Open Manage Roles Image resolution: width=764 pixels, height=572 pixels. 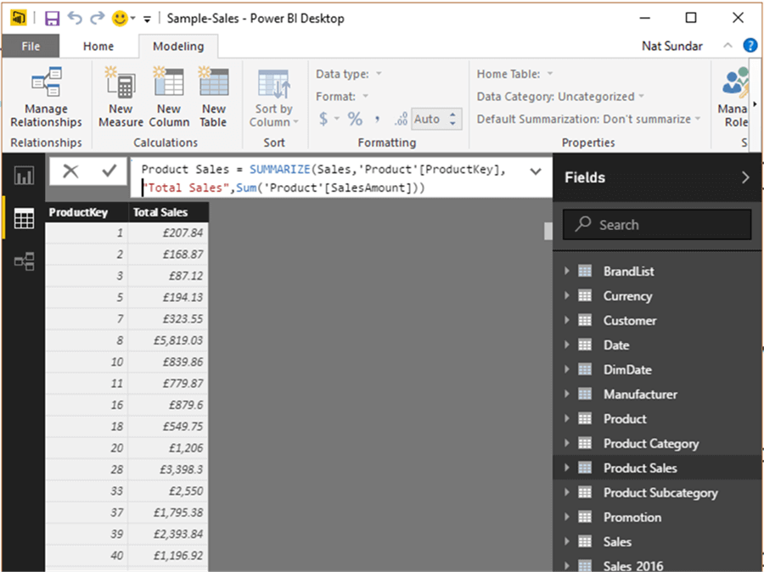click(735, 98)
